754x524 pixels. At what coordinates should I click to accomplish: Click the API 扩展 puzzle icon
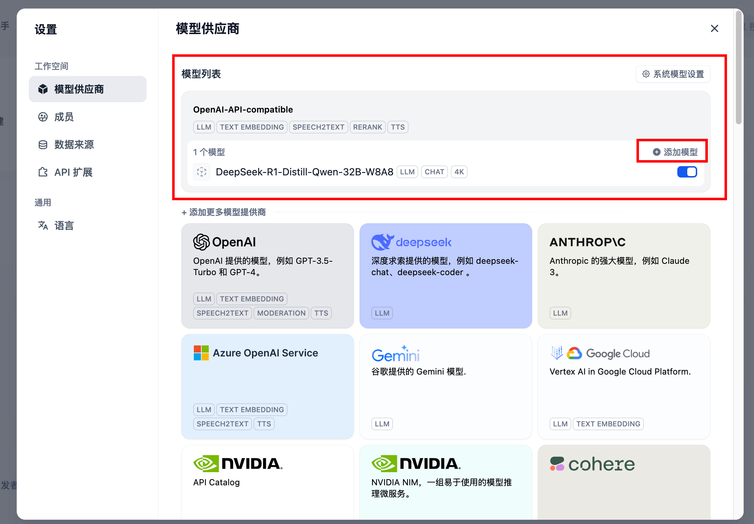(x=43, y=172)
